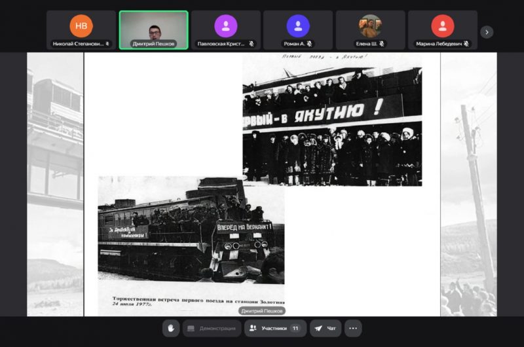Click muted mic icon beside Павловская Кристина

click(x=251, y=44)
